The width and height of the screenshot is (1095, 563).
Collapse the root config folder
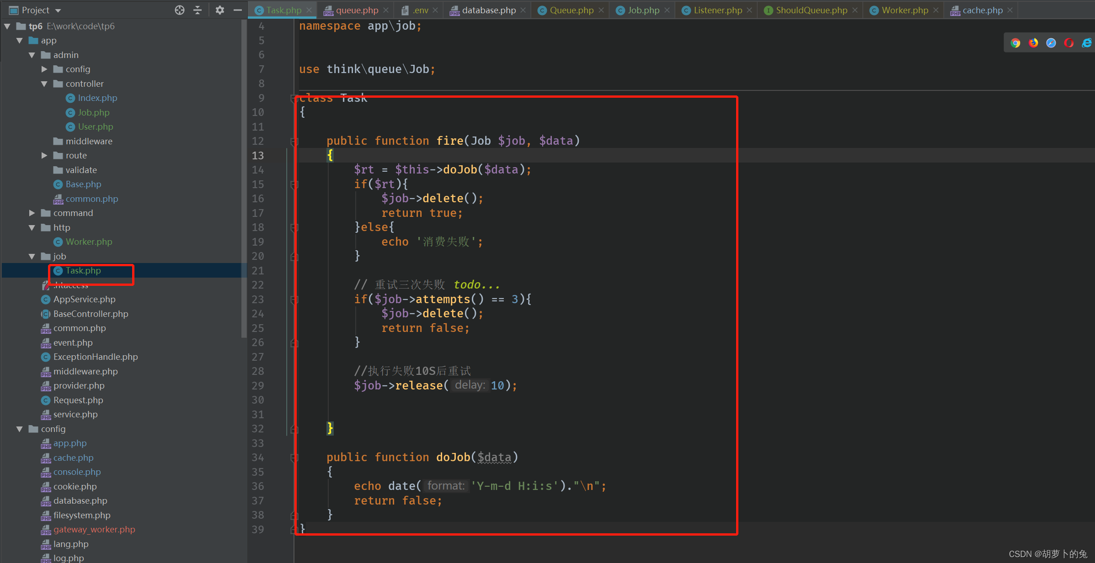(x=20, y=429)
